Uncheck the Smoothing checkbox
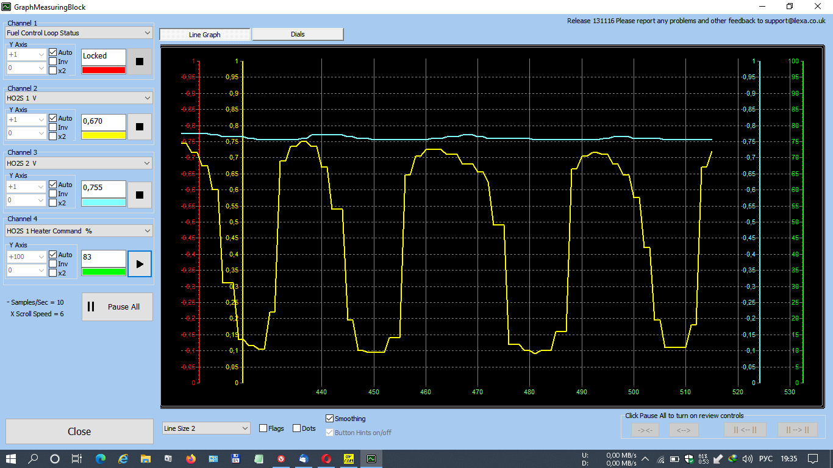The height and width of the screenshot is (468, 833). [330, 419]
